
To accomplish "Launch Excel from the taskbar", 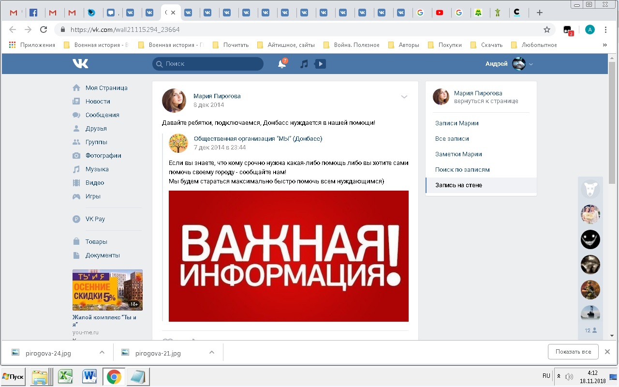I will pyautogui.click(x=65, y=376).
